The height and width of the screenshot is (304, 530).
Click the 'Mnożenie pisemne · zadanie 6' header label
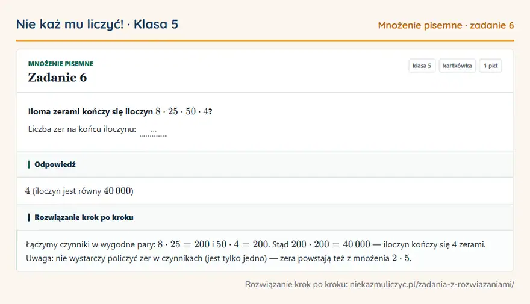[x=446, y=25]
